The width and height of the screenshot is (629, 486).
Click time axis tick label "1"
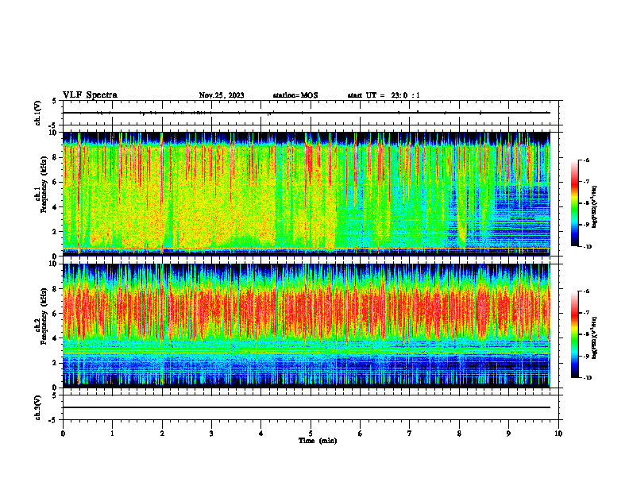(112, 434)
